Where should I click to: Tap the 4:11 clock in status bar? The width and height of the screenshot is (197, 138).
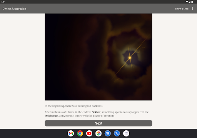click(x=3, y=2)
